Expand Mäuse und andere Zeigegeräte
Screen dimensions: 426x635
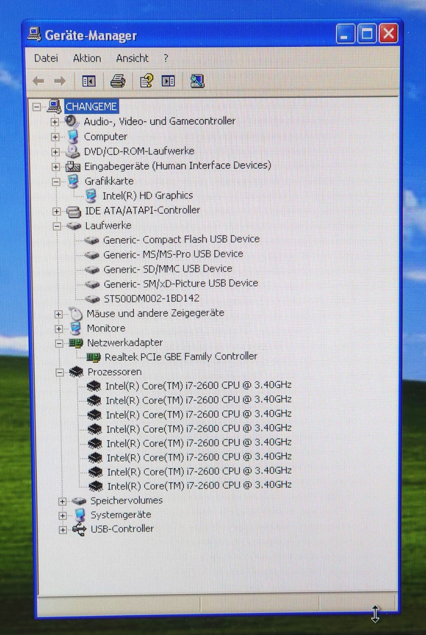(58, 314)
